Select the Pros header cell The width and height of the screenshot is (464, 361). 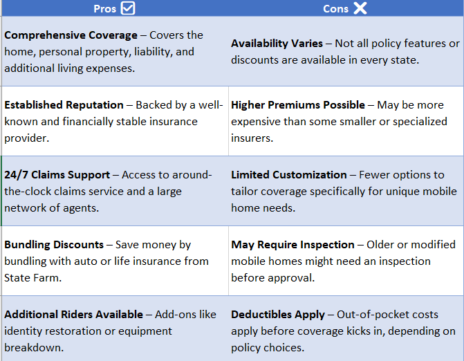115,8
